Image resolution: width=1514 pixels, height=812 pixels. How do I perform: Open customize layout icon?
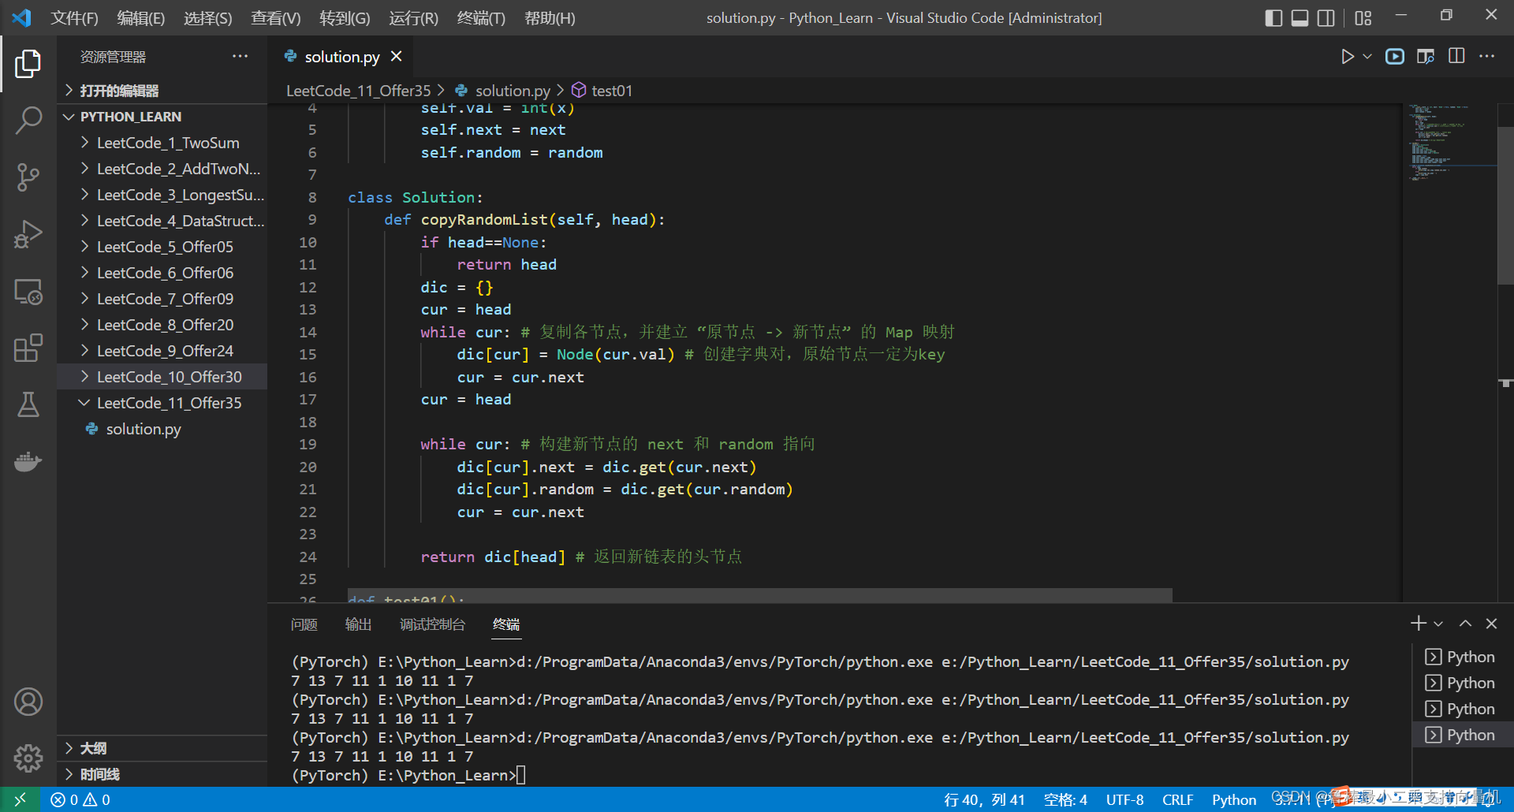[x=1363, y=17]
